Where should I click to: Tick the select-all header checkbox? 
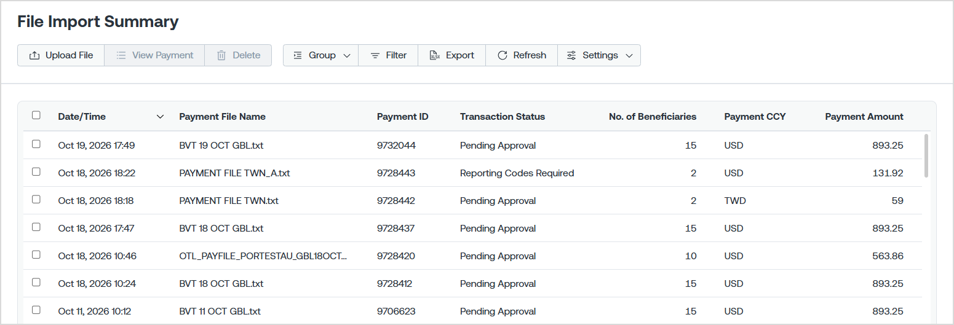point(36,115)
